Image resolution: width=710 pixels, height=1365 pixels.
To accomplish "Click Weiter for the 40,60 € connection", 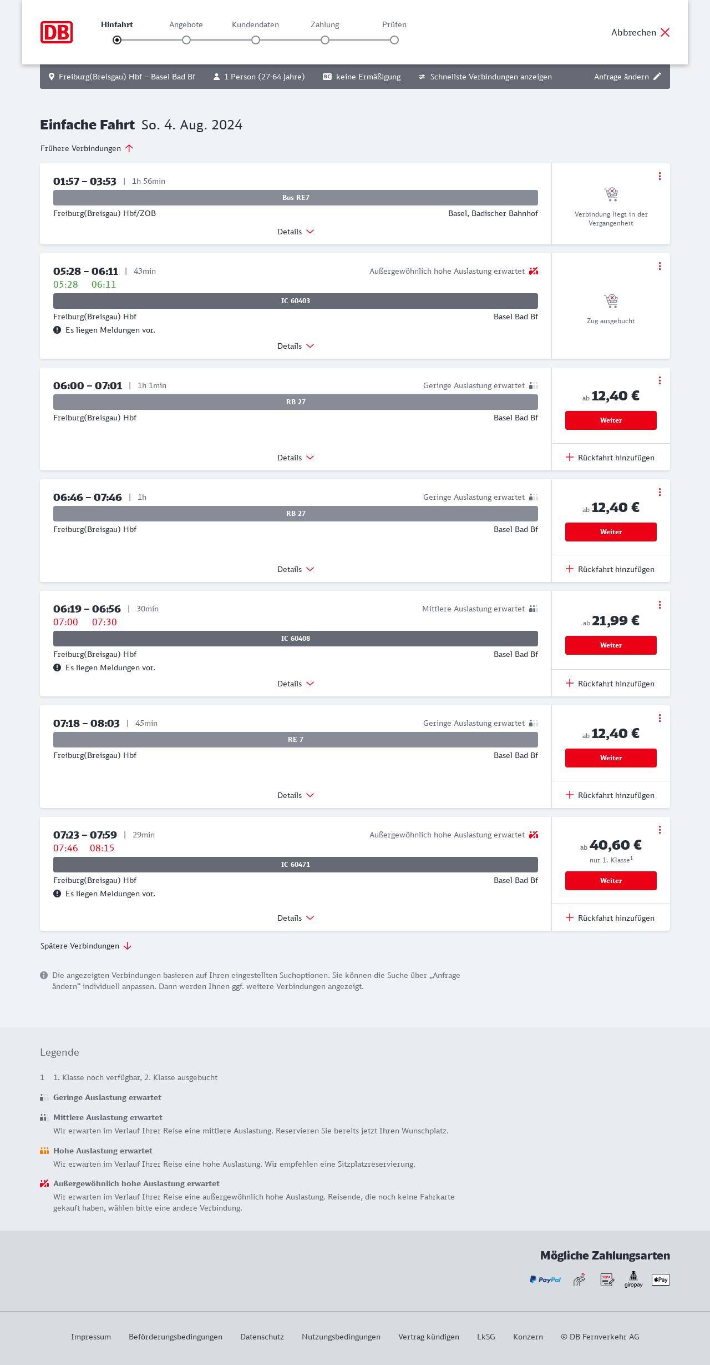I will click(x=611, y=881).
